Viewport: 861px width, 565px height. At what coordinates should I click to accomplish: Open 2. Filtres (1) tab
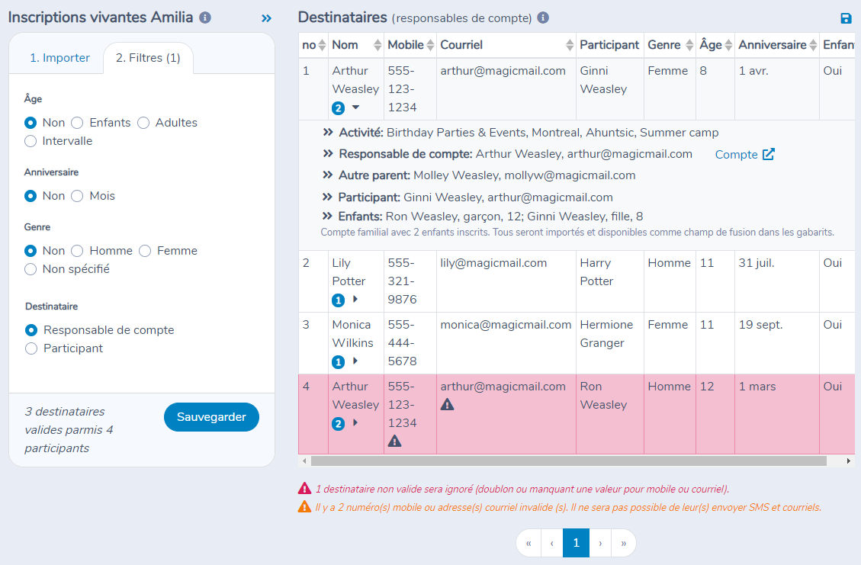(148, 58)
